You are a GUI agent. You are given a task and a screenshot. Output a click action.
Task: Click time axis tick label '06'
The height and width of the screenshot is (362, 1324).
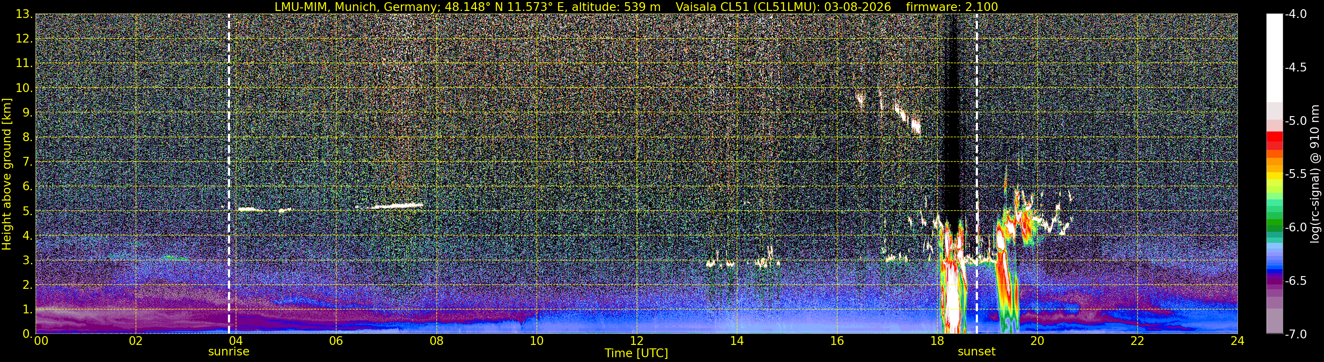[336, 341]
